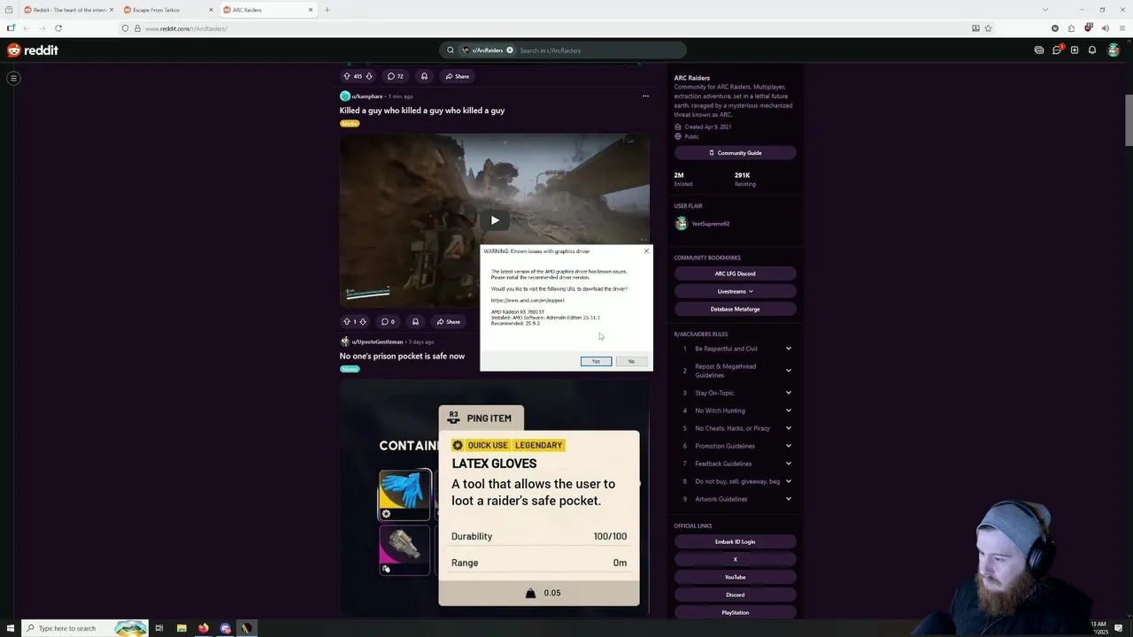Image resolution: width=1133 pixels, height=637 pixels.
Task: Click Yes in the graphics driver warning
Action: 596,361
